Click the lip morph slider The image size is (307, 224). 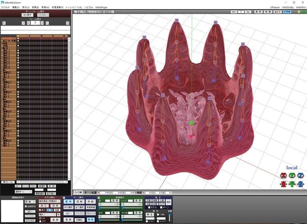point(132,208)
